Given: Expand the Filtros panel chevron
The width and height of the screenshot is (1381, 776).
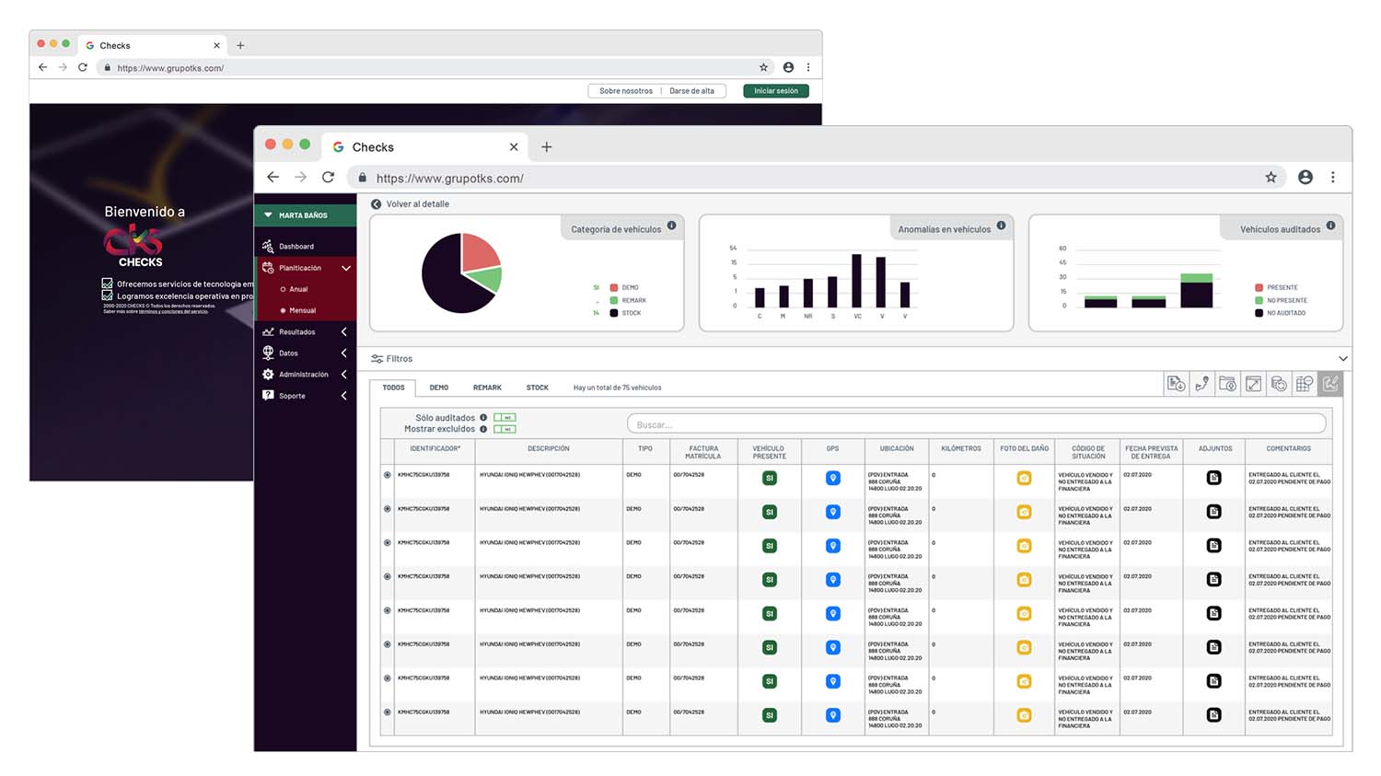Looking at the screenshot, I should [1342, 359].
